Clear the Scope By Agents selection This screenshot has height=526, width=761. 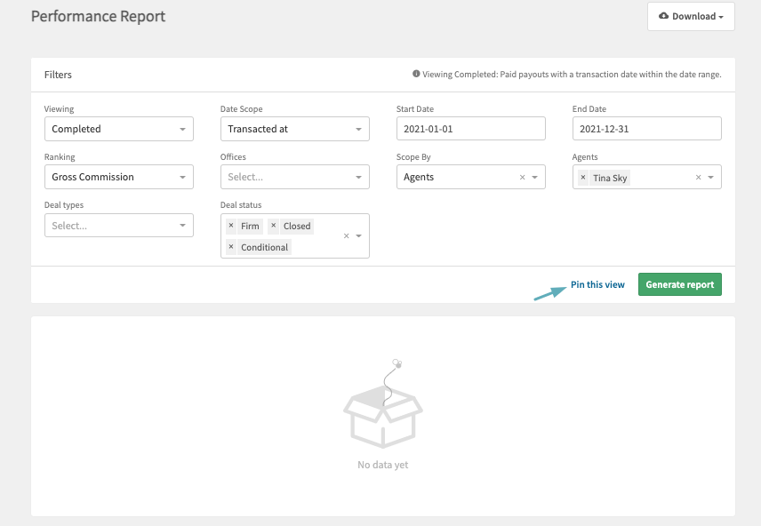tap(522, 177)
